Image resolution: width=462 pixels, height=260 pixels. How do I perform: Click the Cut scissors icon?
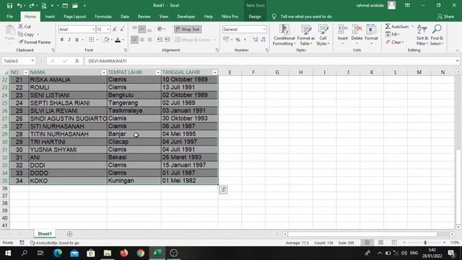[x=21, y=27]
